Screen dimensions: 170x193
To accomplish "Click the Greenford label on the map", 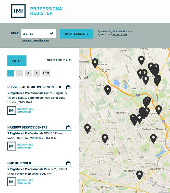I will [107, 187].
